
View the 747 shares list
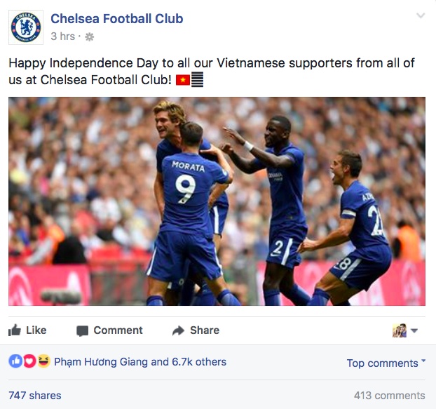[35, 396]
